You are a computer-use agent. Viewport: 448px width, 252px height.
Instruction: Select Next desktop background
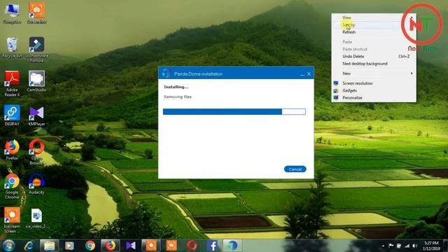coord(374,64)
